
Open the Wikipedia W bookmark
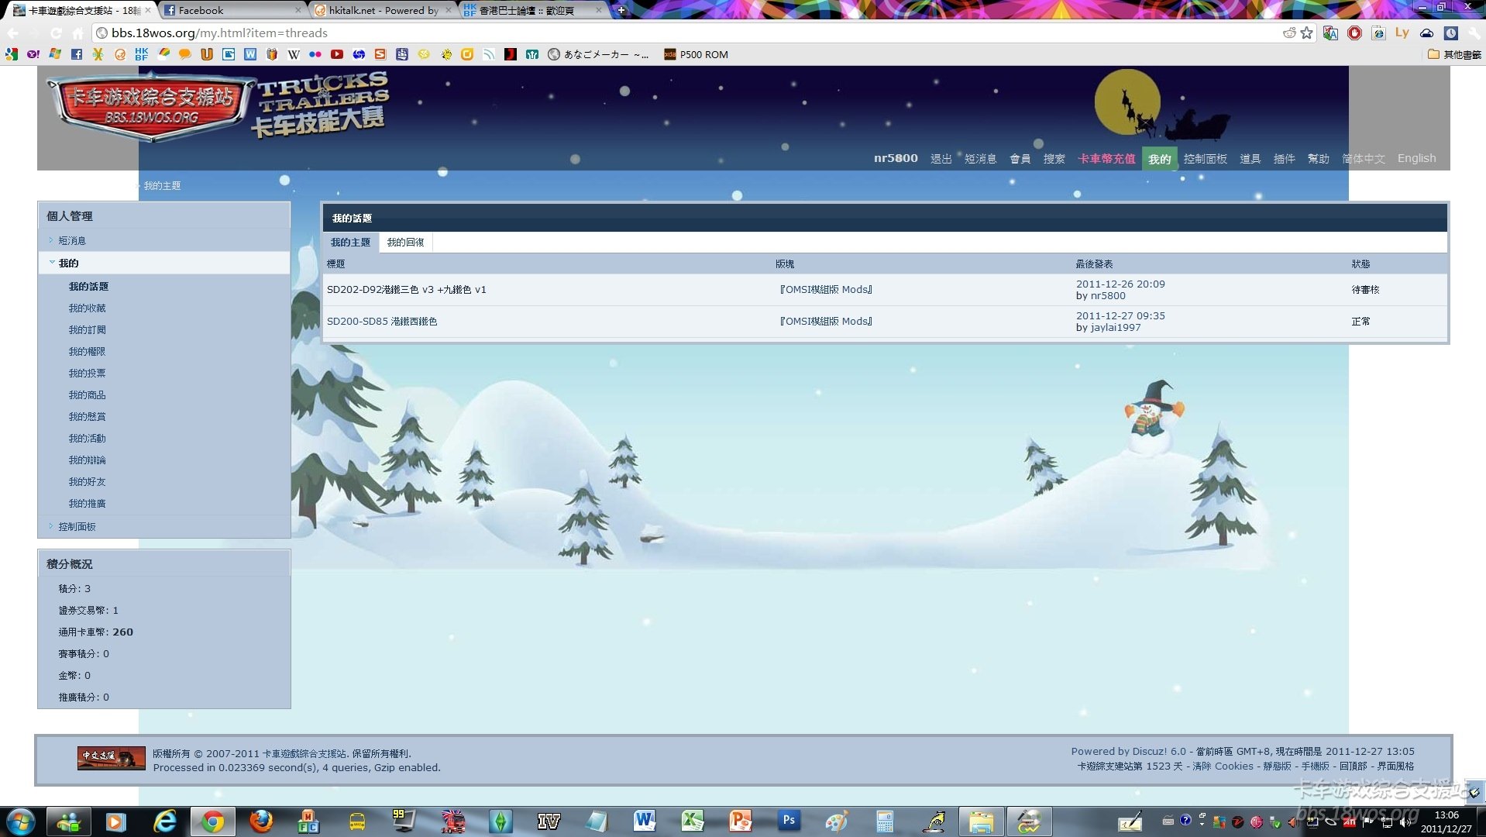(x=294, y=54)
